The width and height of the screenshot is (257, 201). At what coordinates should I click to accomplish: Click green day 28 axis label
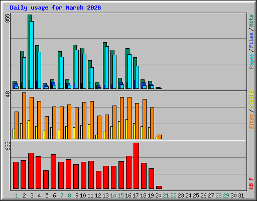[x=218, y=195]
